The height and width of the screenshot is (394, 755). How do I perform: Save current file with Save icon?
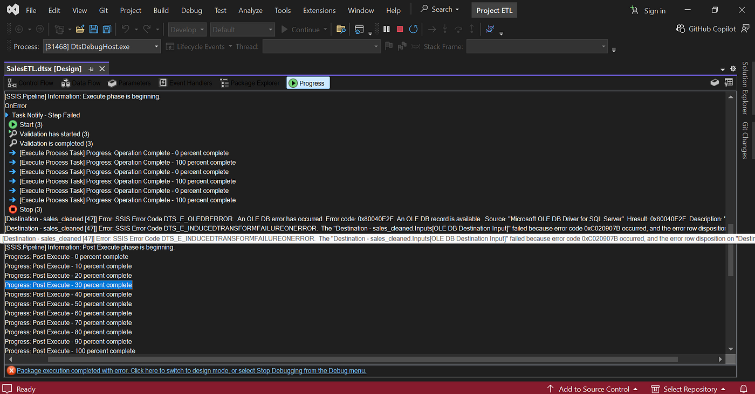[94, 30]
